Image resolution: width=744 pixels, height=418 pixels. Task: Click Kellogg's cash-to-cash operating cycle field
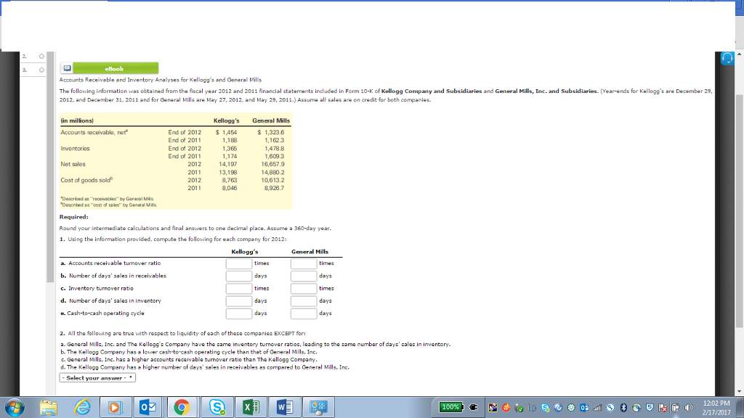[x=238, y=313]
